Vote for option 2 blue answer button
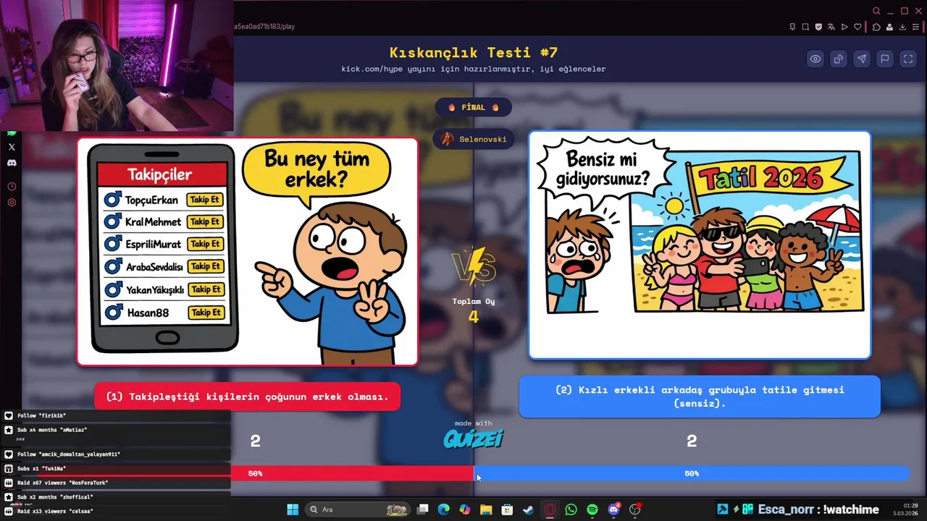927x521 pixels. tap(700, 397)
